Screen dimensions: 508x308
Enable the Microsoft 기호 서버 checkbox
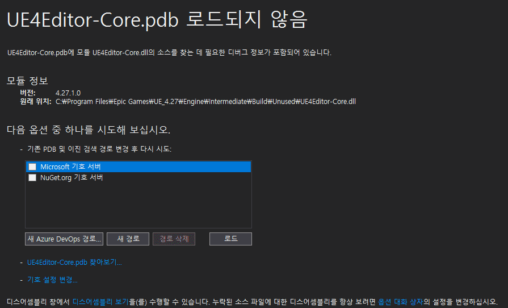coord(32,167)
